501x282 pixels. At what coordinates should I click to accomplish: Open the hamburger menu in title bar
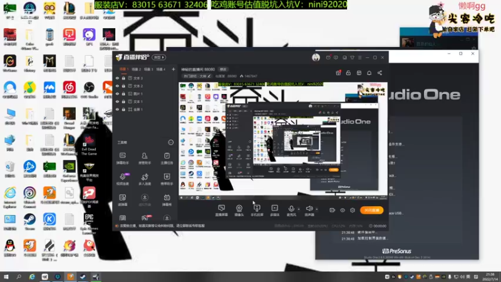pyautogui.click(x=359, y=58)
